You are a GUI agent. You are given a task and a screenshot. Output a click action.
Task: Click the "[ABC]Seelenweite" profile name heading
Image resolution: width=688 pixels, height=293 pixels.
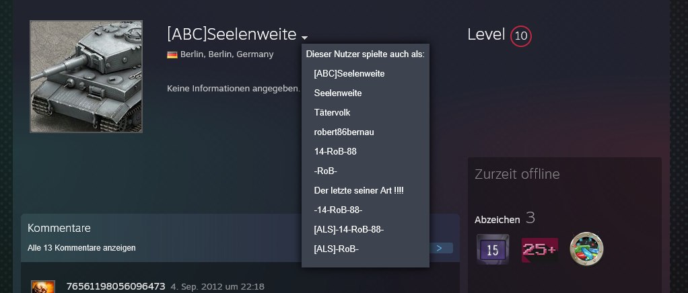232,34
